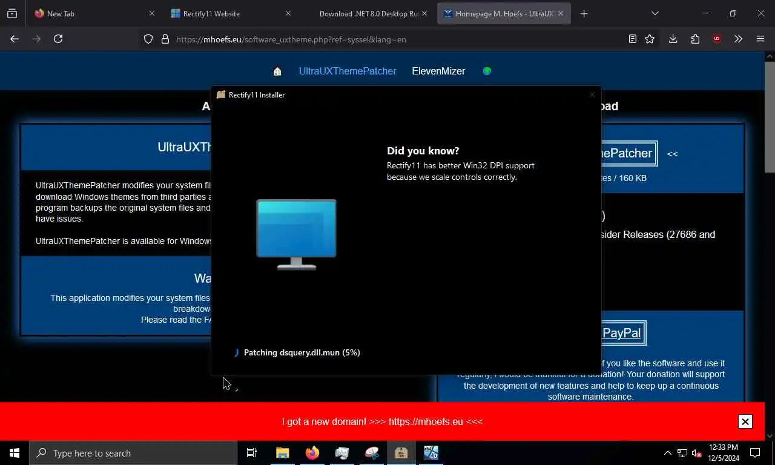Open File Explorer from taskbar

(x=283, y=453)
